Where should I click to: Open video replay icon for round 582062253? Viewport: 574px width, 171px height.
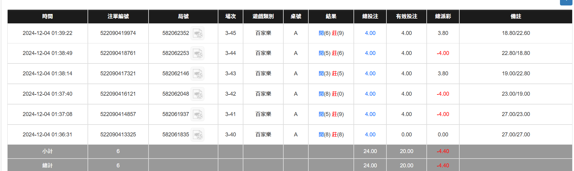[x=197, y=53]
